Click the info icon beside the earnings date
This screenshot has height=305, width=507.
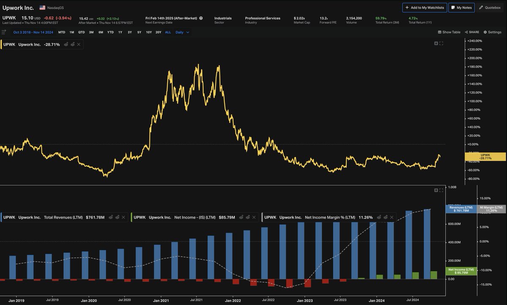coord(201,18)
